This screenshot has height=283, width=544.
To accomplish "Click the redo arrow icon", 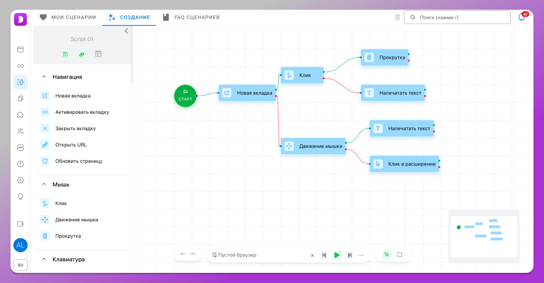I will click(193, 255).
